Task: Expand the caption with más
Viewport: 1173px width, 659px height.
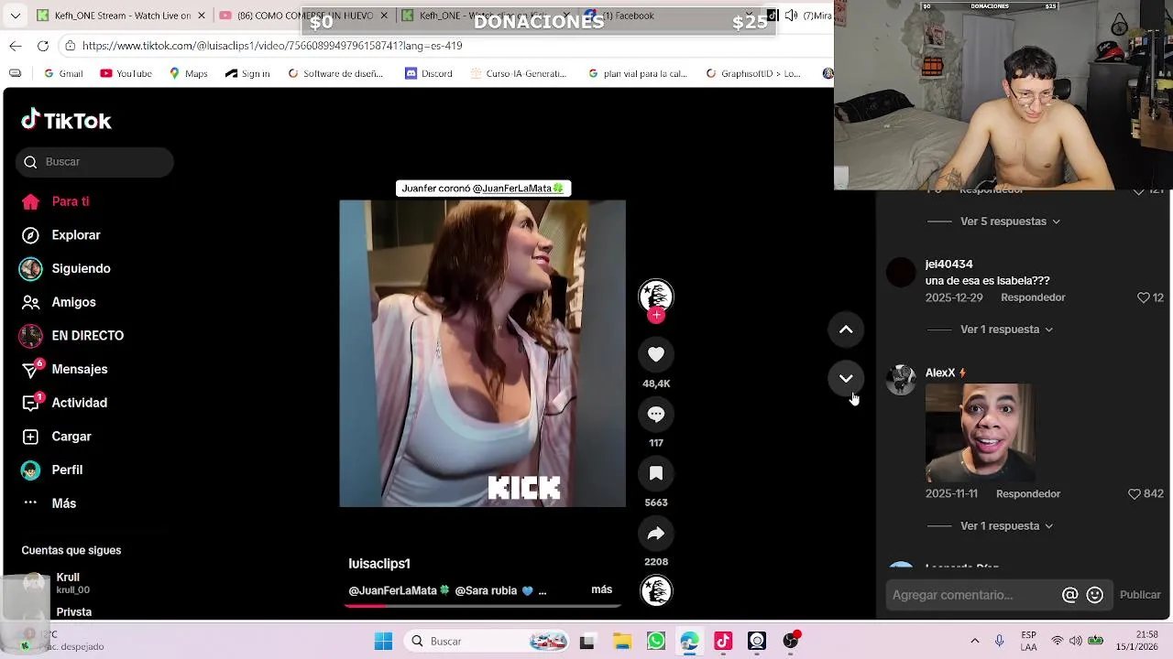Action: click(x=601, y=589)
